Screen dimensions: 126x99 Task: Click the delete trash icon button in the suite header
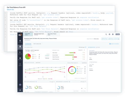118,39
